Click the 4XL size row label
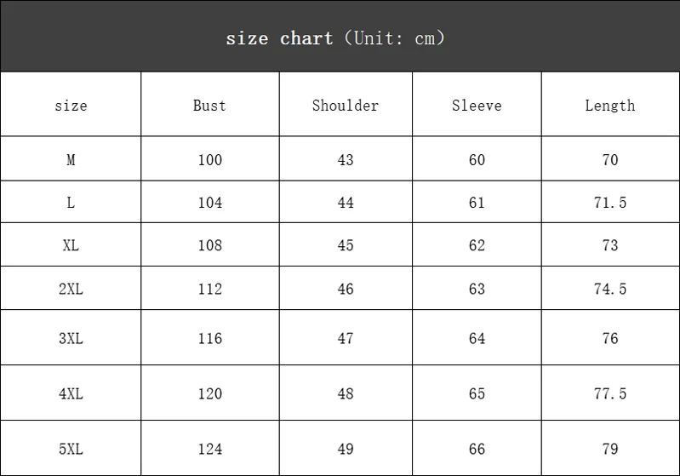Image resolution: width=680 pixels, height=476 pixels. click(x=71, y=393)
